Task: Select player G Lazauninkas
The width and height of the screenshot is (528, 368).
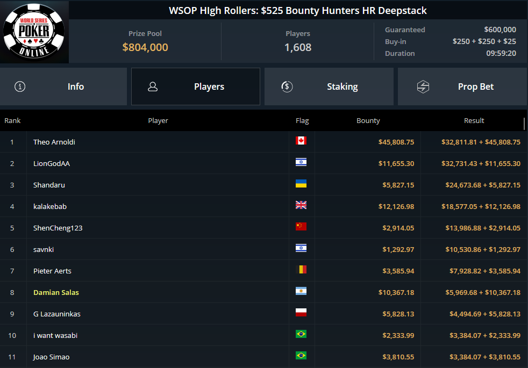Action: coord(57,314)
